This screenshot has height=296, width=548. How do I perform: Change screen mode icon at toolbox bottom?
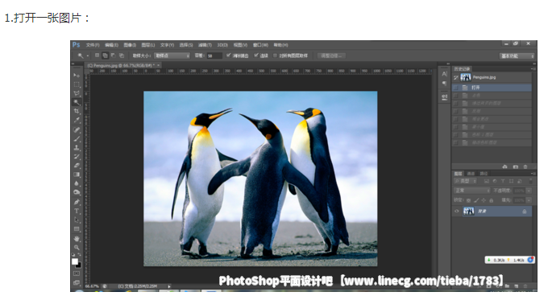[77, 282]
